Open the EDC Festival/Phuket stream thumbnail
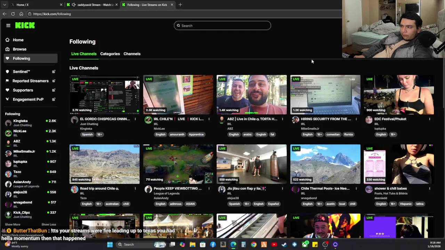Viewport: 445px width, 250px height. pyautogui.click(x=399, y=95)
